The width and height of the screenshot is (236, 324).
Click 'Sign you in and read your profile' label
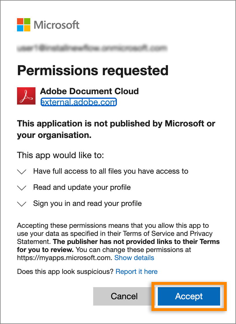point(87,204)
